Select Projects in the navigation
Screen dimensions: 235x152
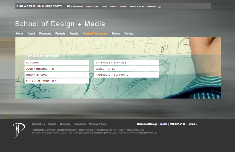[x=60, y=34]
